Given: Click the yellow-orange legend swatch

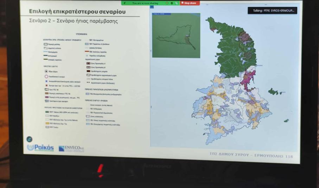Looking at the screenshot, I should coord(46,123).
